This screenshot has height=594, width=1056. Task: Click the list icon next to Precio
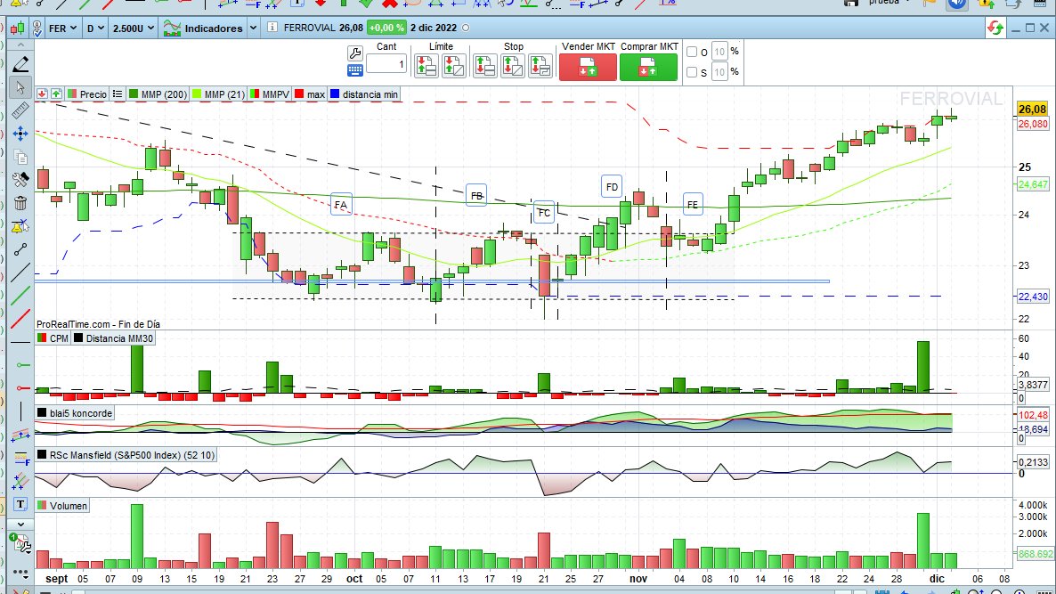[x=118, y=94]
